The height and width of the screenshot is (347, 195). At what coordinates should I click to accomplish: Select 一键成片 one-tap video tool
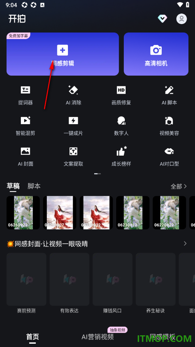73,126
